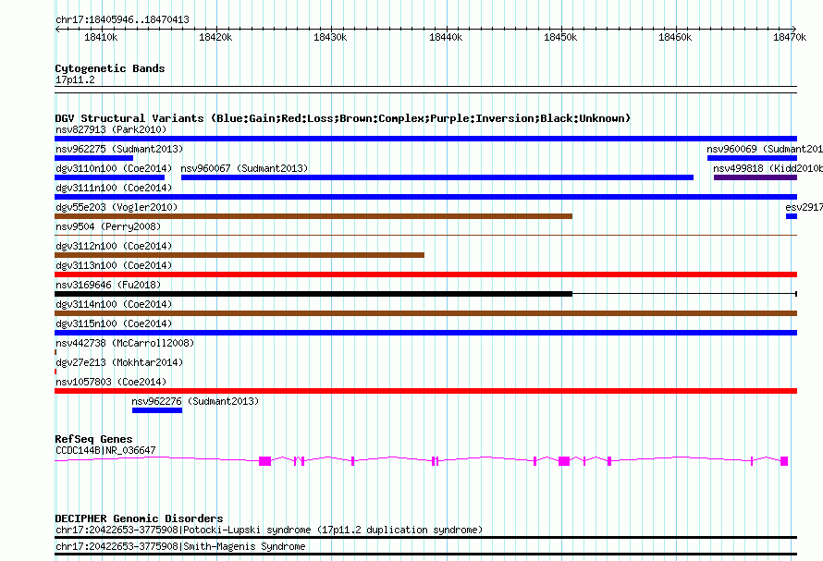Select the nsv962276 (Sudmant2013) blue bar

click(157, 410)
